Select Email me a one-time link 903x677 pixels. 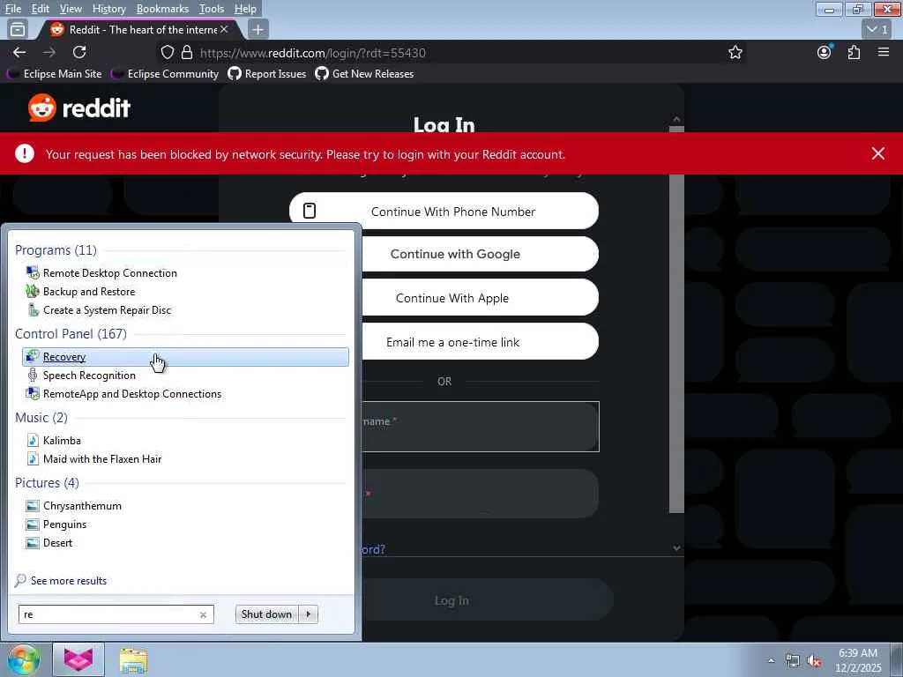point(480,342)
